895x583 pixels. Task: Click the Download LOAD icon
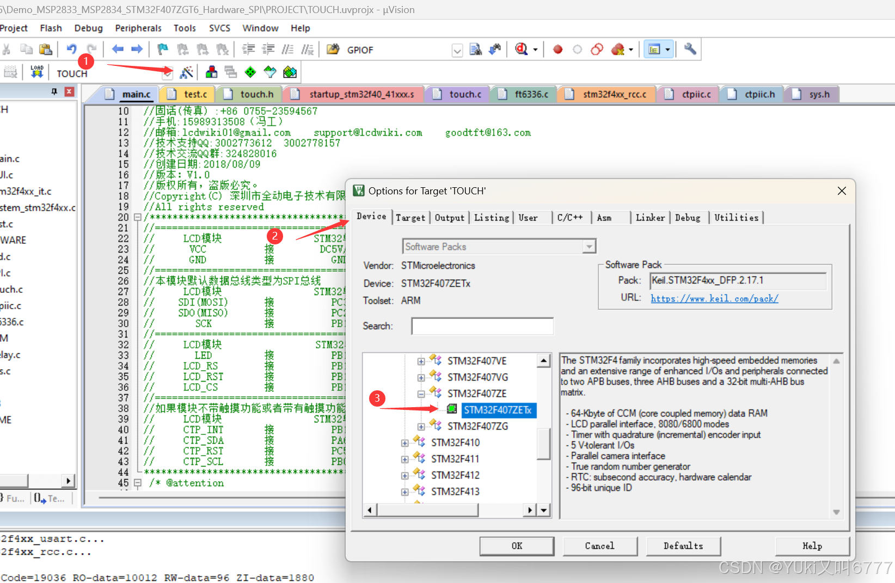[36, 72]
